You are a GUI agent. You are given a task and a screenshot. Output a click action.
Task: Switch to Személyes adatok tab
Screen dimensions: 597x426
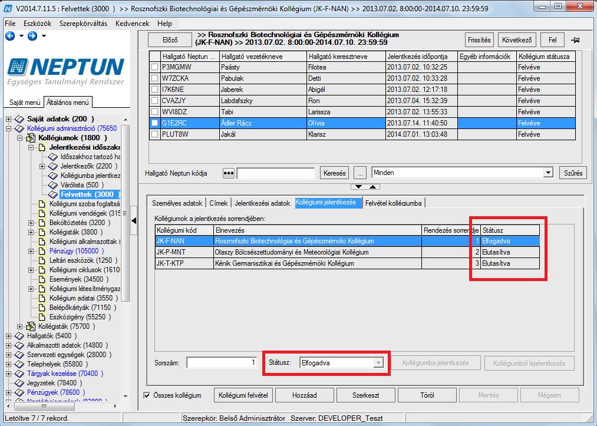point(177,203)
